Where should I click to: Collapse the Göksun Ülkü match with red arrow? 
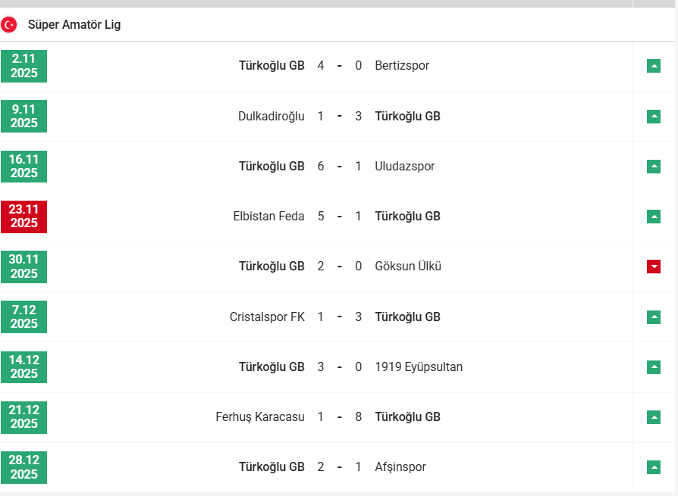(x=654, y=267)
